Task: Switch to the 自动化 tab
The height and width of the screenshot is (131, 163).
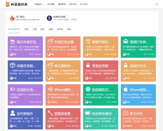Action: click(60, 29)
